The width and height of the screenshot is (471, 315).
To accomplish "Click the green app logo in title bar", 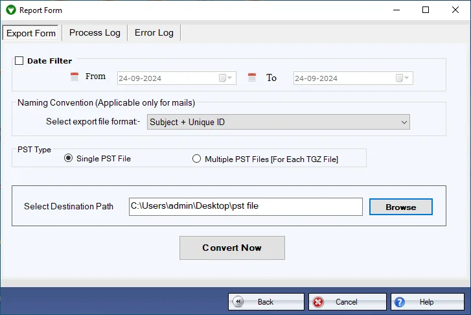I will click(x=11, y=10).
